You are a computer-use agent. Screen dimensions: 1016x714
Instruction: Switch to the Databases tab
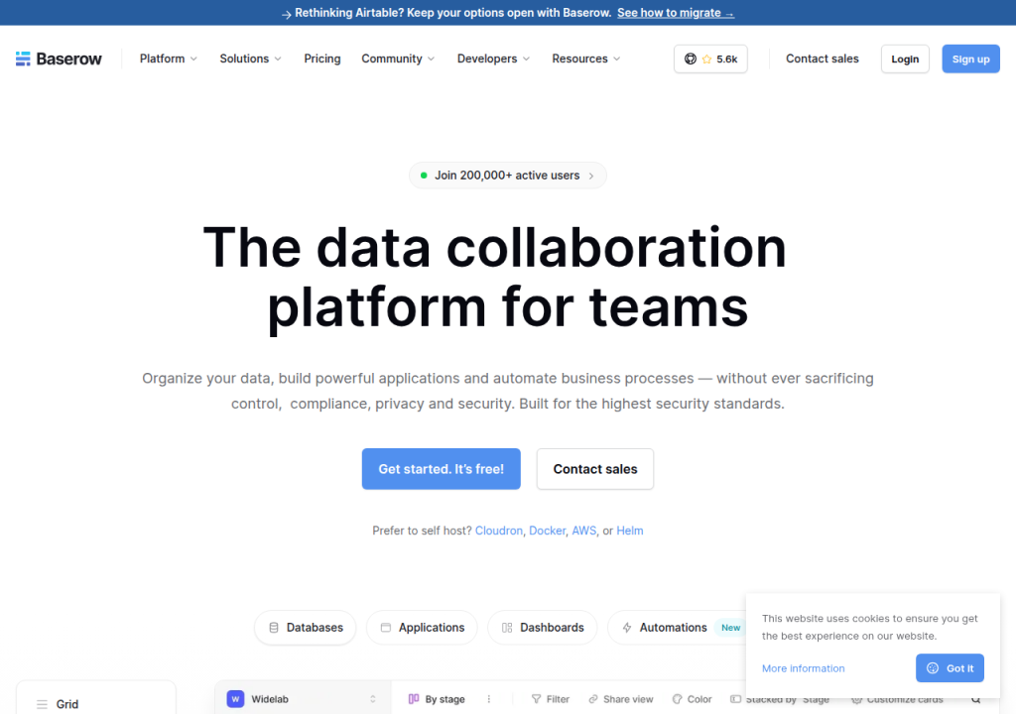click(306, 628)
